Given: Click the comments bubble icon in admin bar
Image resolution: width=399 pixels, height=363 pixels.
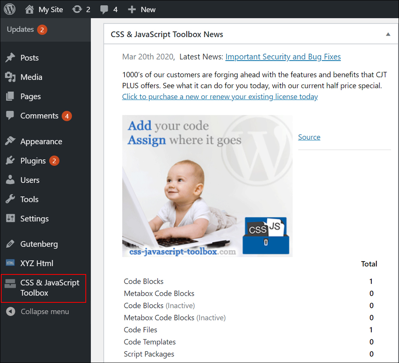Looking at the screenshot, I should [104, 10].
